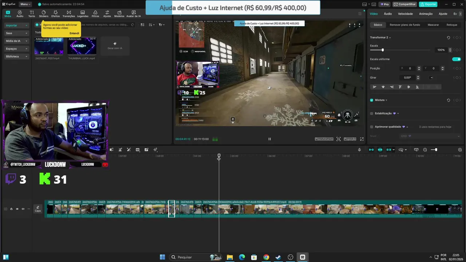Open the Áudio media panel

tap(20, 14)
